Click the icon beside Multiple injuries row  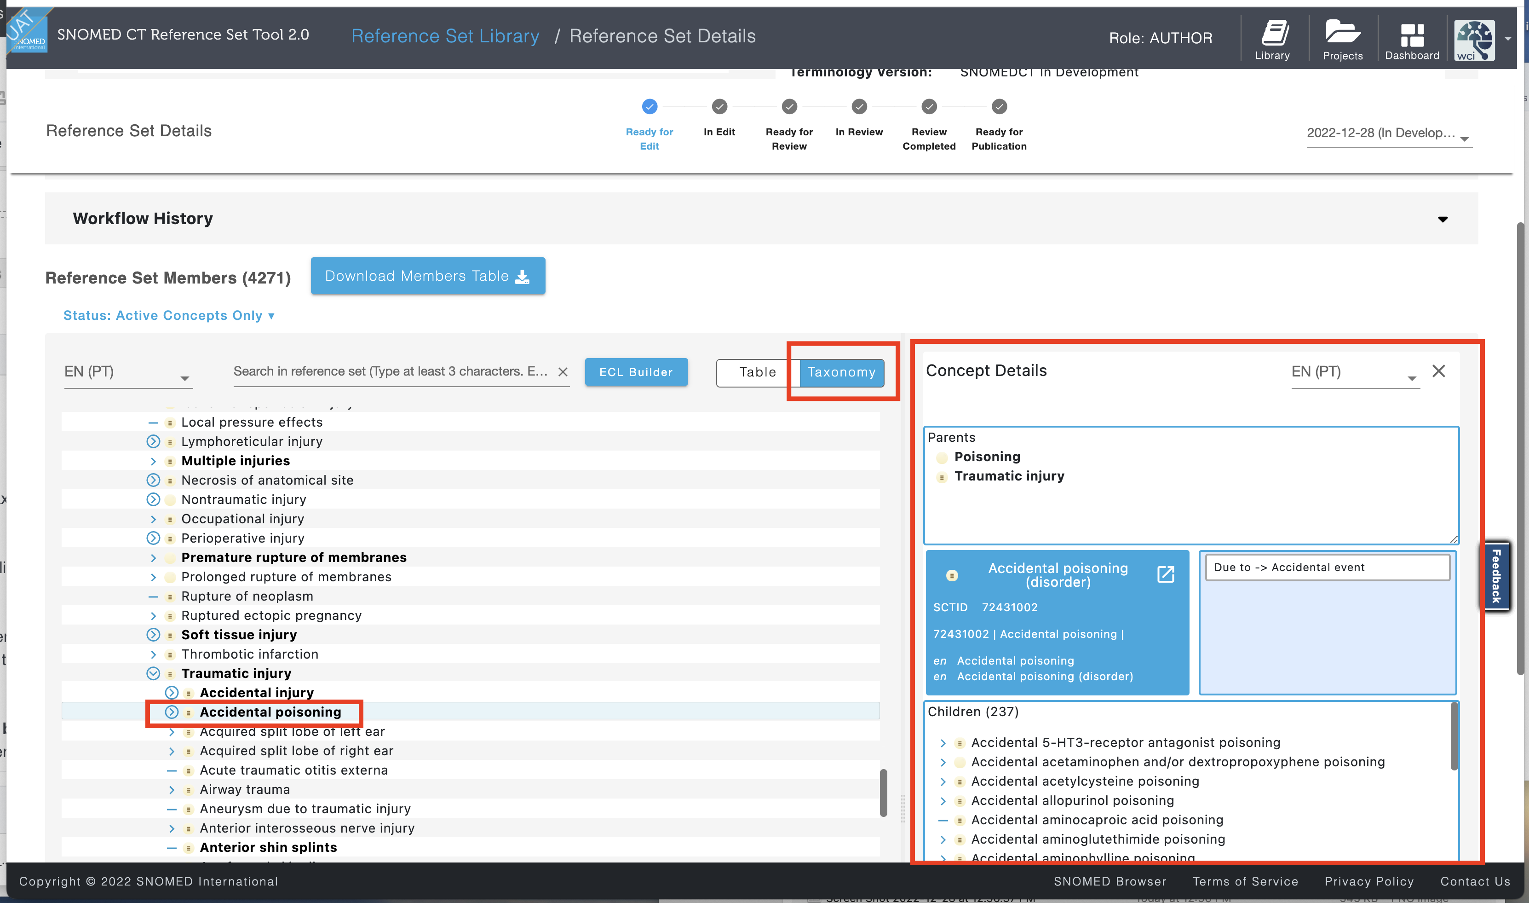[170, 462]
